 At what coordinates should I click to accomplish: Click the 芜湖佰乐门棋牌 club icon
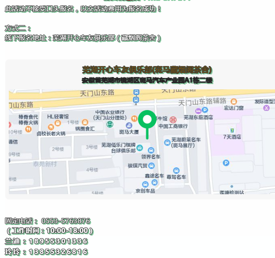coord(140,147)
